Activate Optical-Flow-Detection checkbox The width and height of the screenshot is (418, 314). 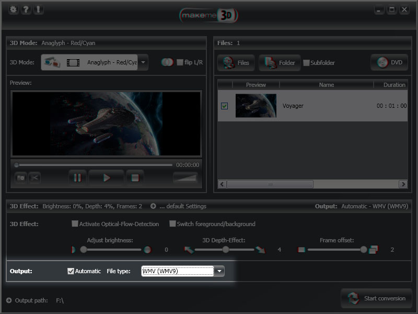click(x=75, y=223)
